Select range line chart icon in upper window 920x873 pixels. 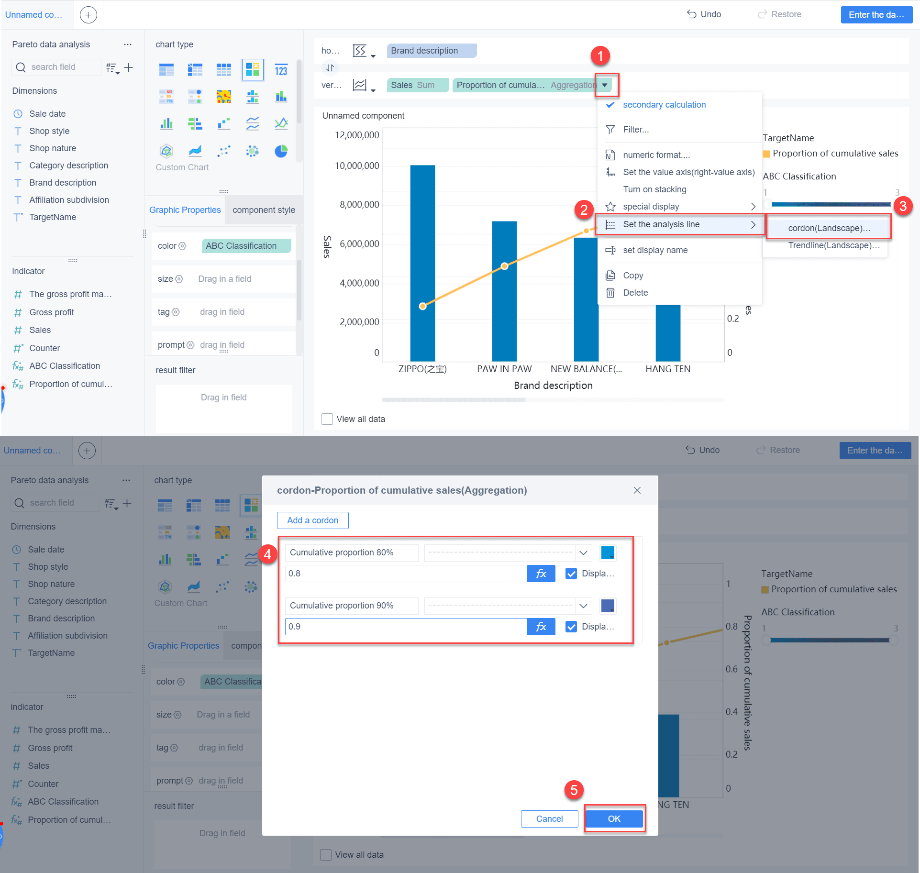point(252,124)
